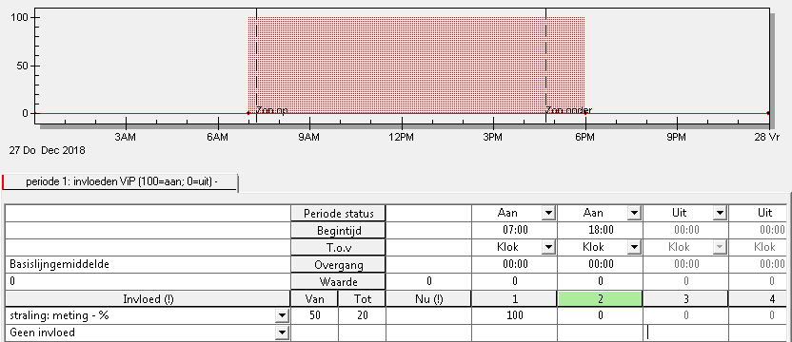Open the 'Geen invloed' dropdown arrow
This screenshot has width=792, height=342.
282,332
